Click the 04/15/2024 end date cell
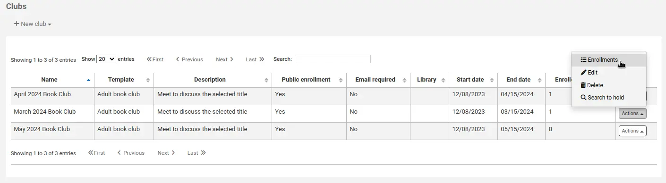The height and width of the screenshot is (183, 666). point(521,96)
